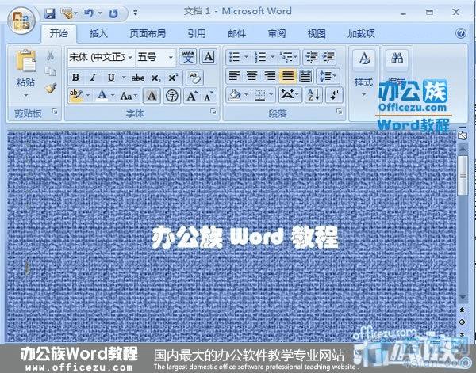This screenshot has width=476, height=373.
Task: Apply font color A button
Action: [x=102, y=96]
